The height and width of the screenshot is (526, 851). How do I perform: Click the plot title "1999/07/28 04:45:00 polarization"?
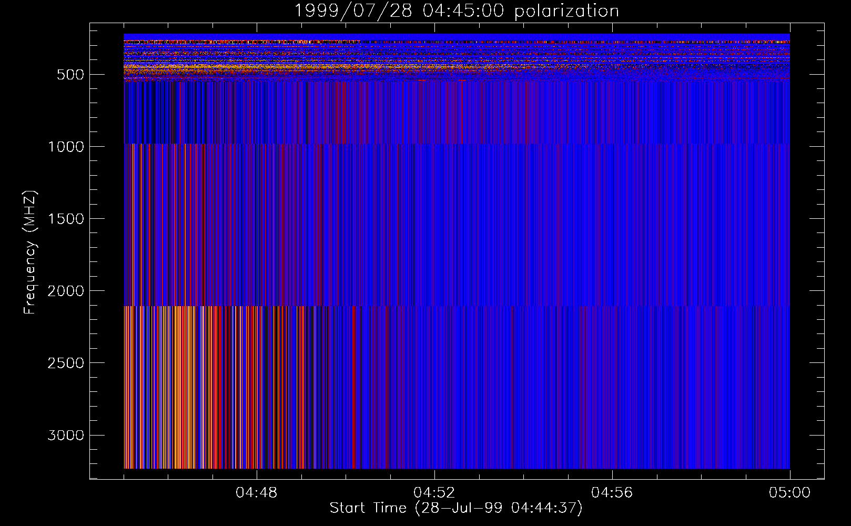(x=456, y=11)
